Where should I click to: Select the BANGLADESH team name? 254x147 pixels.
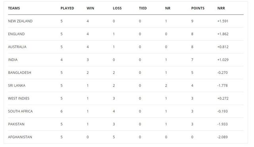[x=19, y=73]
